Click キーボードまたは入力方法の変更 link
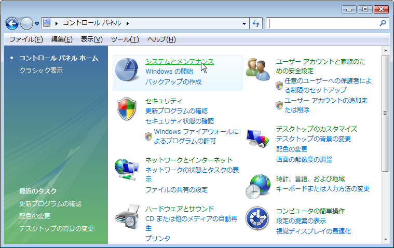This screenshot has height=248, width=394. click(323, 189)
